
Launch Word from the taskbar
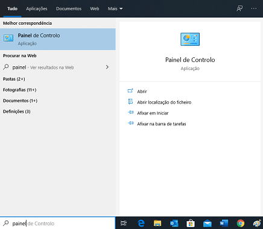coord(224,223)
